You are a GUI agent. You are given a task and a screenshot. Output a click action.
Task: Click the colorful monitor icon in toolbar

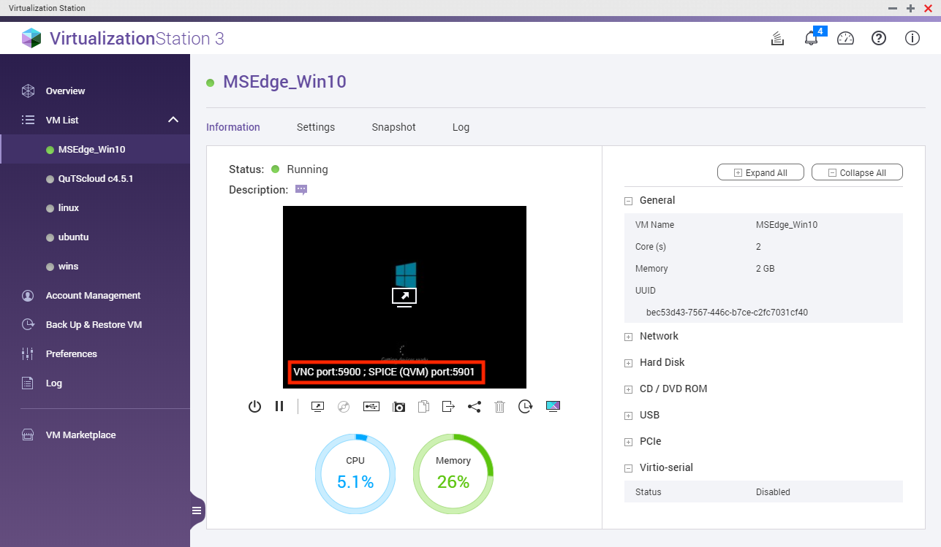(x=553, y=406)
